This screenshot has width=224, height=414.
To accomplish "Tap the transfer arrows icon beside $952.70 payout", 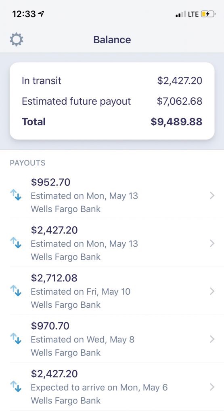I will pos(16,195).
